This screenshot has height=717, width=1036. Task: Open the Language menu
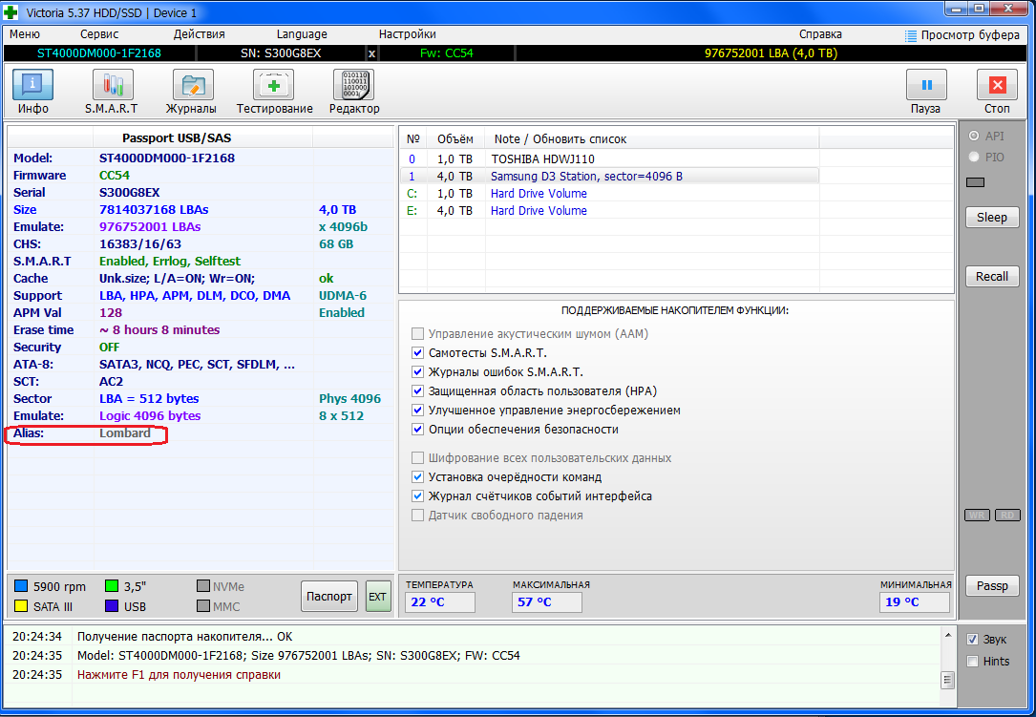pyautogui.click(x=302, y=34)
